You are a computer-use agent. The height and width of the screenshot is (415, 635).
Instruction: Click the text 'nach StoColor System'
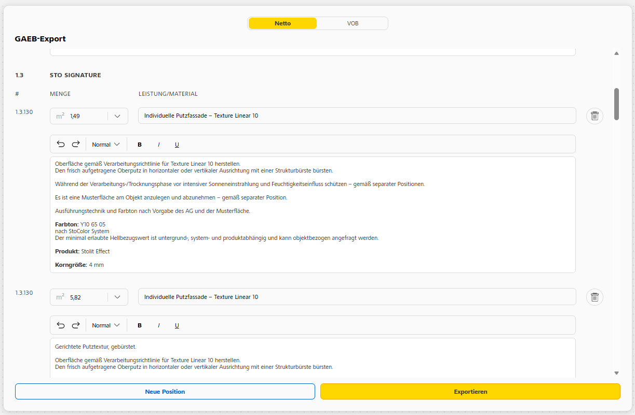tap(82, 231)
